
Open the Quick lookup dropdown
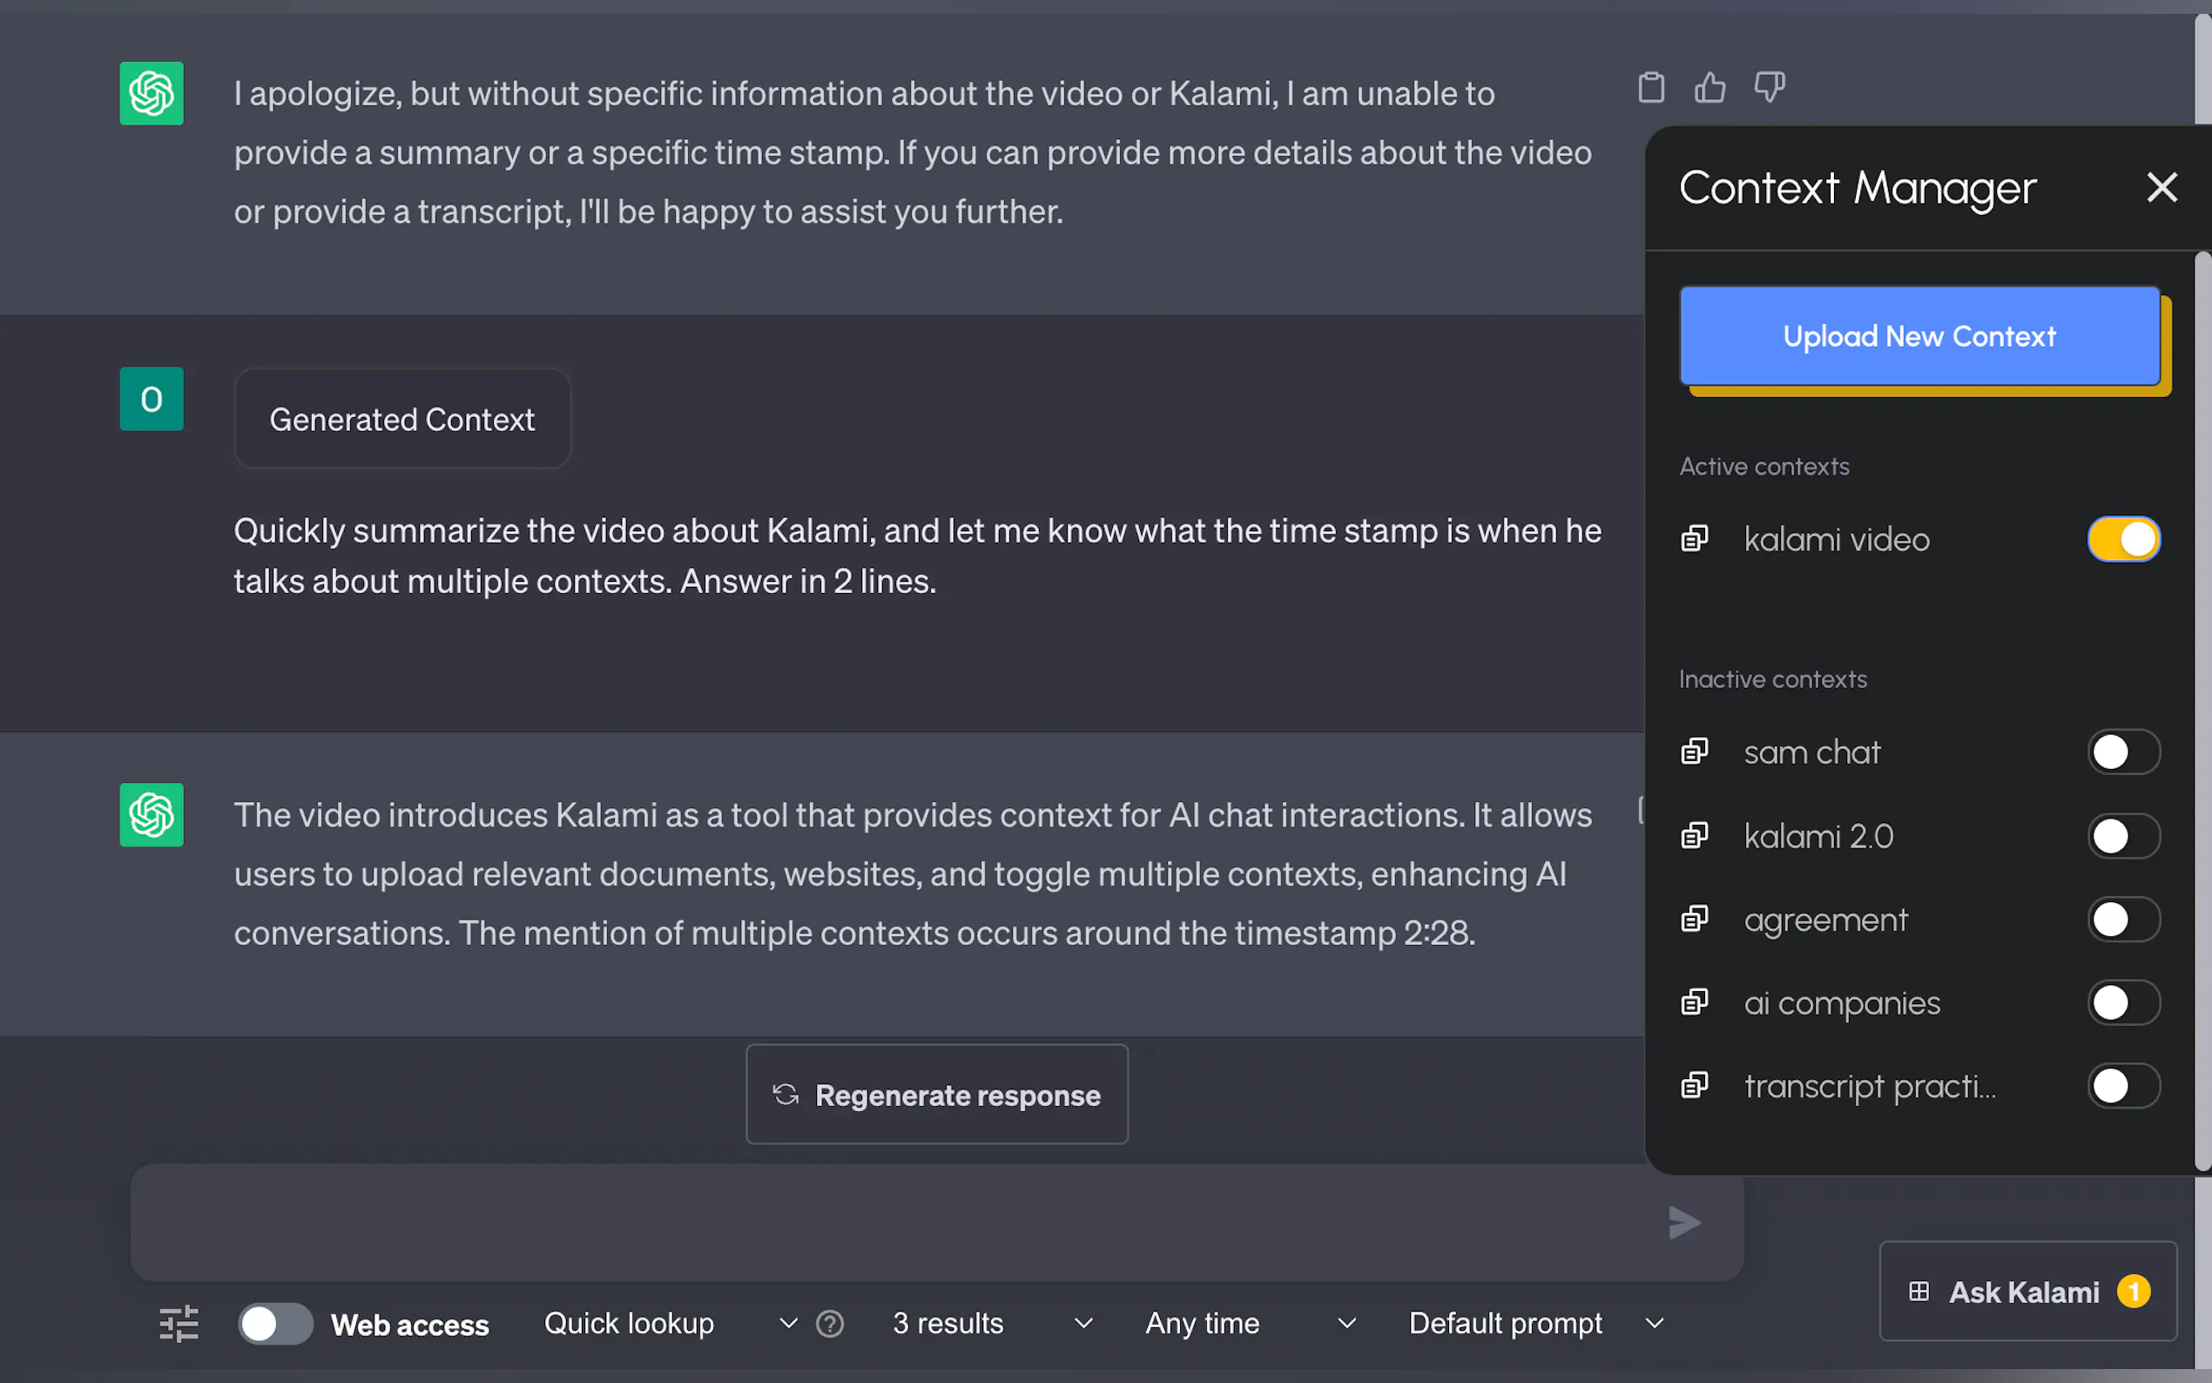pyautogui.click(x=670, y=1324)
